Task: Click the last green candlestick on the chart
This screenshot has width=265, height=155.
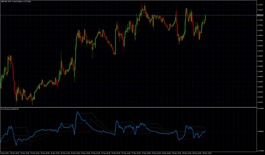Action: pos(205,18)
